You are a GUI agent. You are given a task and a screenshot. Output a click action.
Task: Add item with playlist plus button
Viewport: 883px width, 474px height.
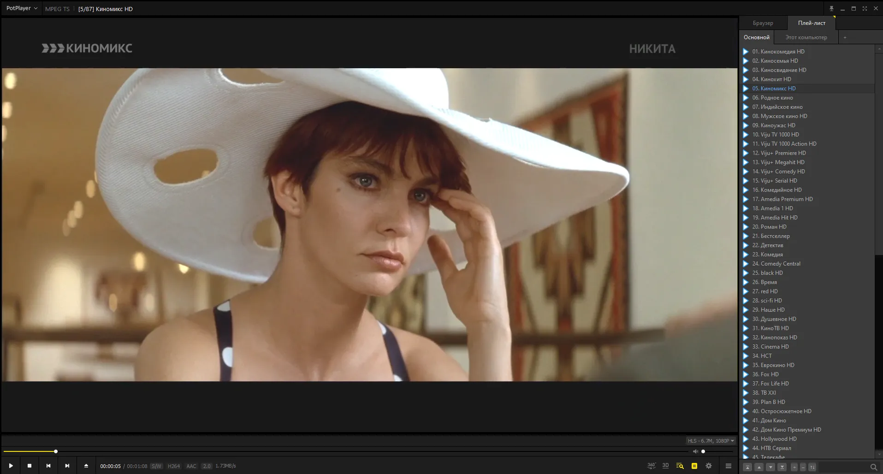[794, 467]
